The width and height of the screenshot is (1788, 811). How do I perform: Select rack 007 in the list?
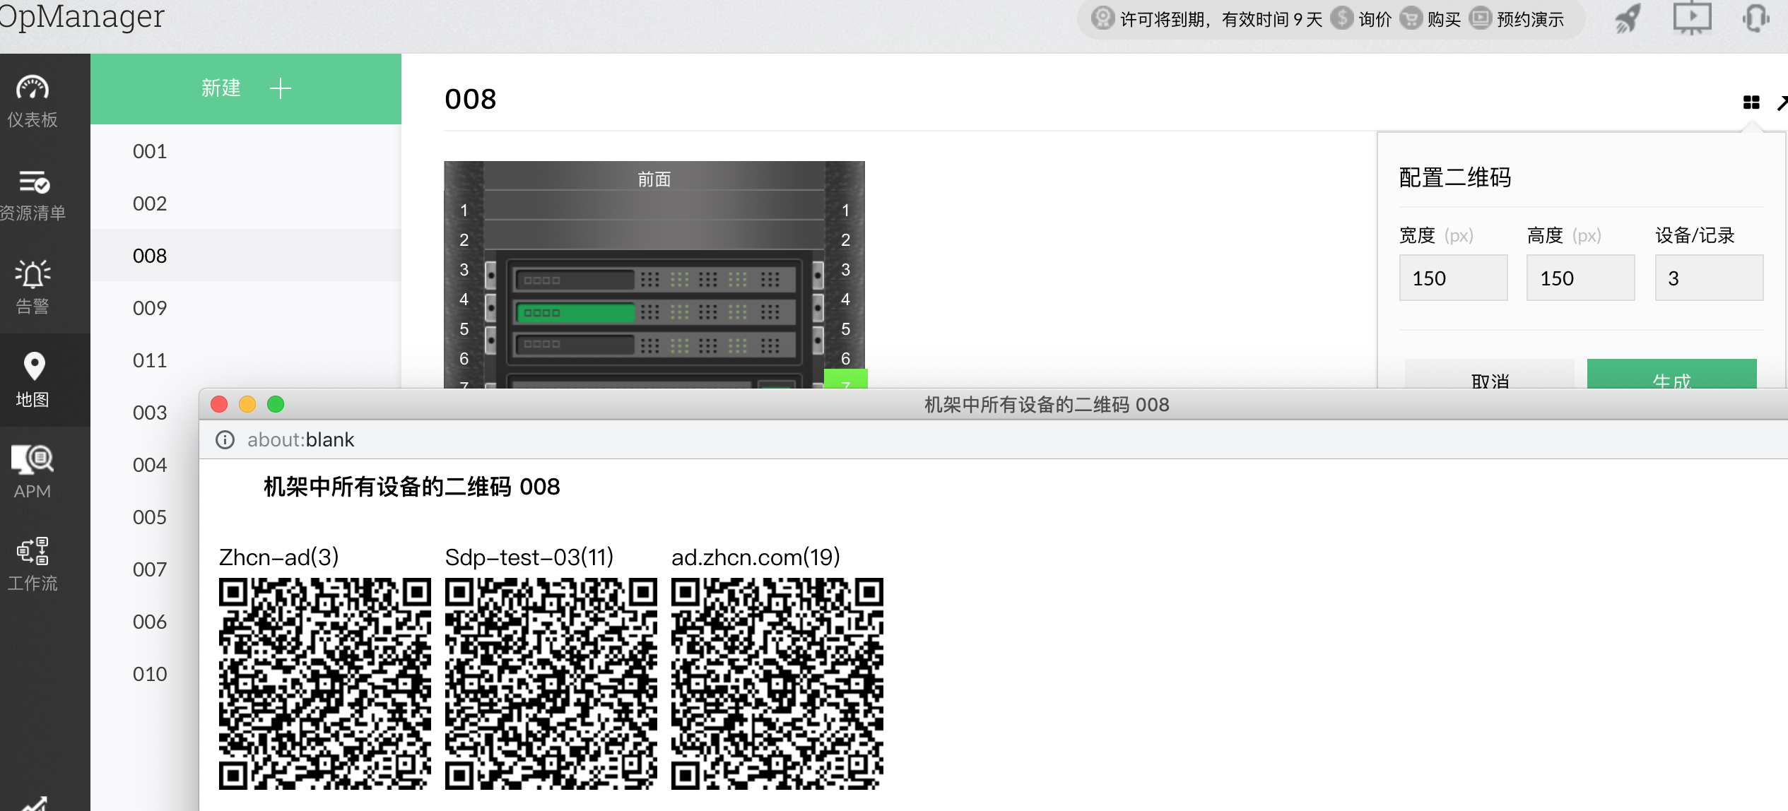point(150,569)
